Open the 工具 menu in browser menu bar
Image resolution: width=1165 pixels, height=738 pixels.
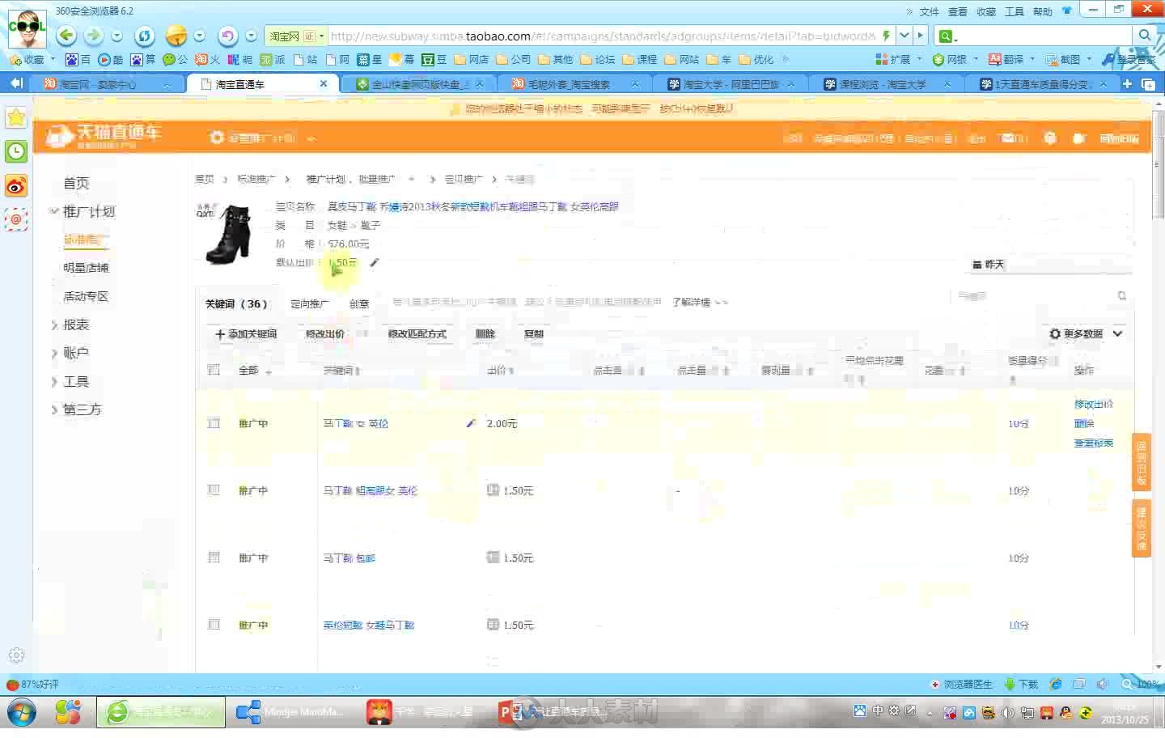pos(1015,11)
